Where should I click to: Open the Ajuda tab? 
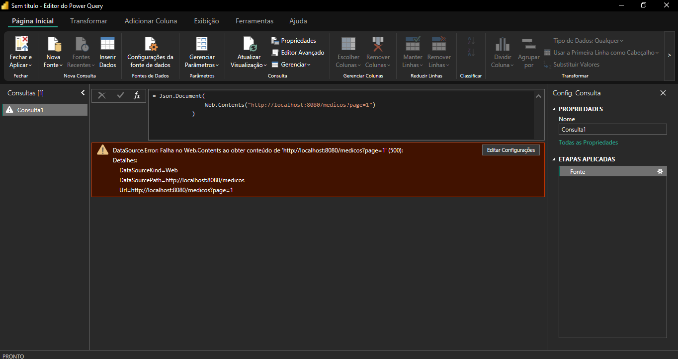pos(298,21)
